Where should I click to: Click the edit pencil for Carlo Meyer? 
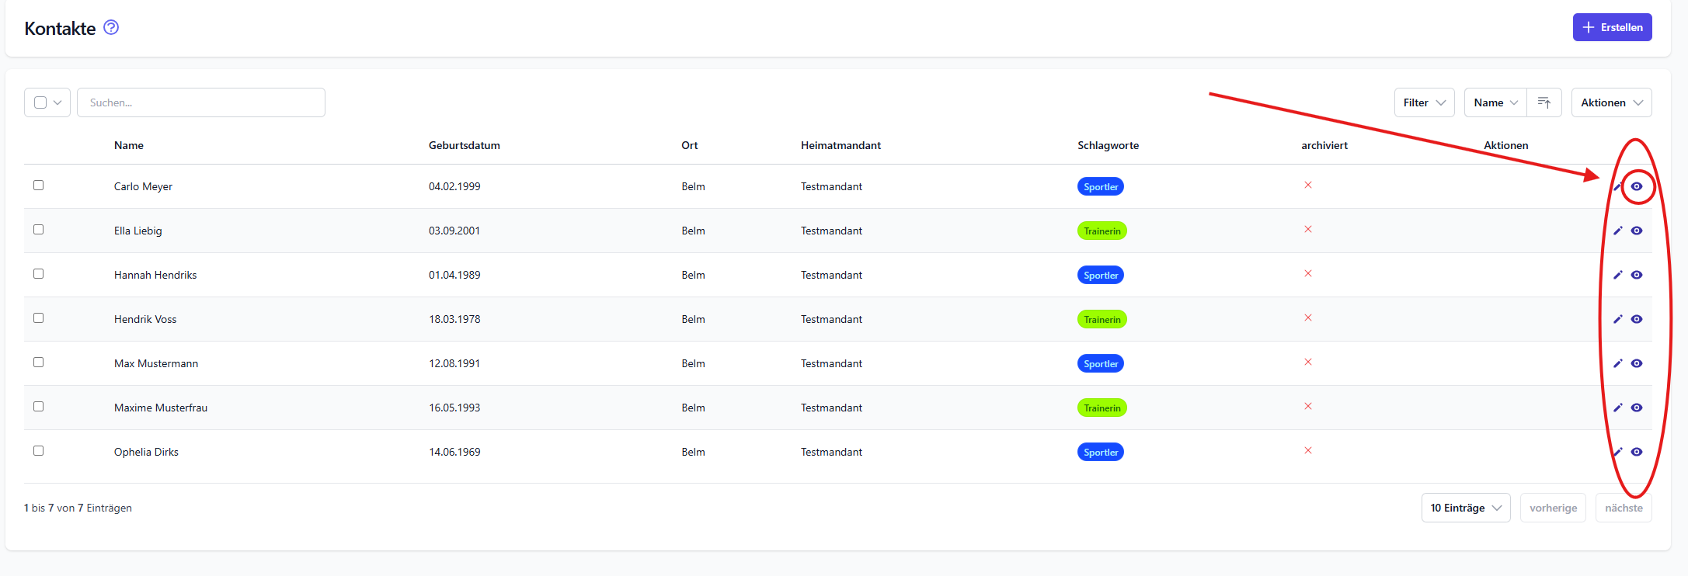(x=1618, y=187)
